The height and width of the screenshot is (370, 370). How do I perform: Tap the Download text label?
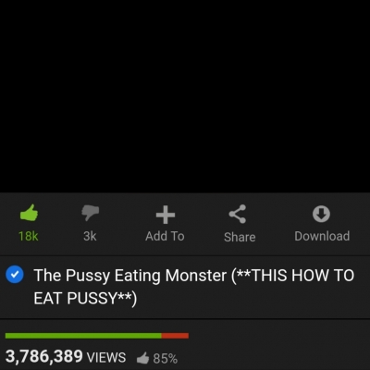[x=322, y=236]
